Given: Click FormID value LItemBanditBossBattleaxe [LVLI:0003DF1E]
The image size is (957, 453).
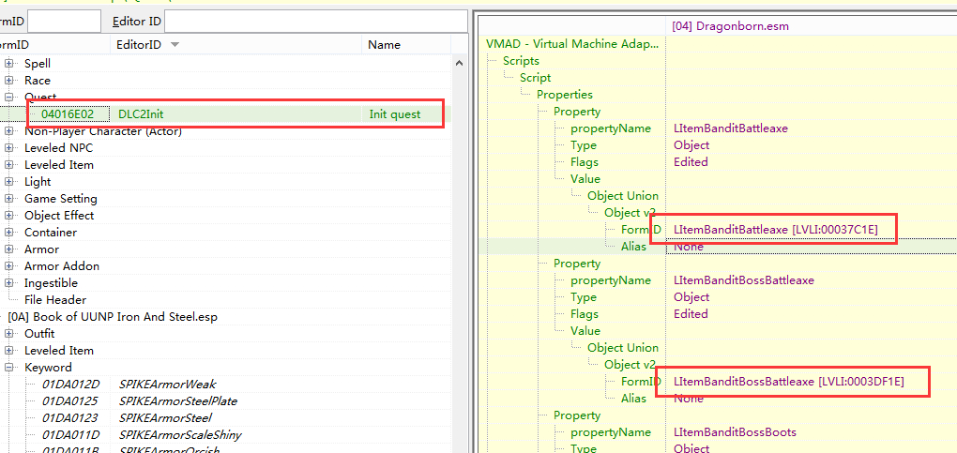Looking at the screenshot, I should (x=788, y=382).
